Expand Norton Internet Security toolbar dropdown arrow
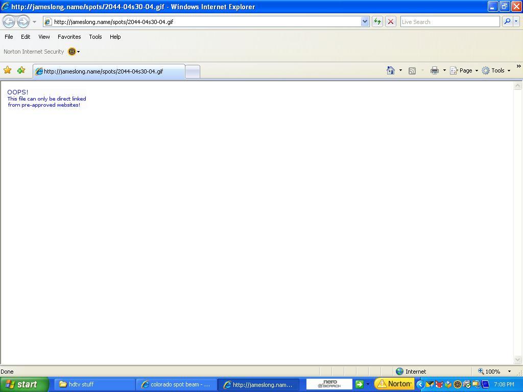 pos(78,52)
